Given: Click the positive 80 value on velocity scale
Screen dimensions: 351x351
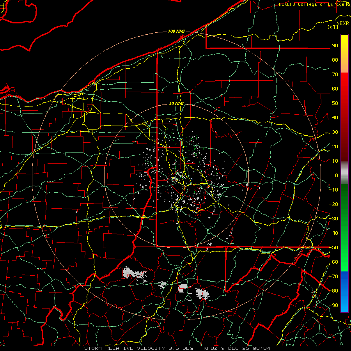Looking at the screenshot, I should (x=335, y=60).
